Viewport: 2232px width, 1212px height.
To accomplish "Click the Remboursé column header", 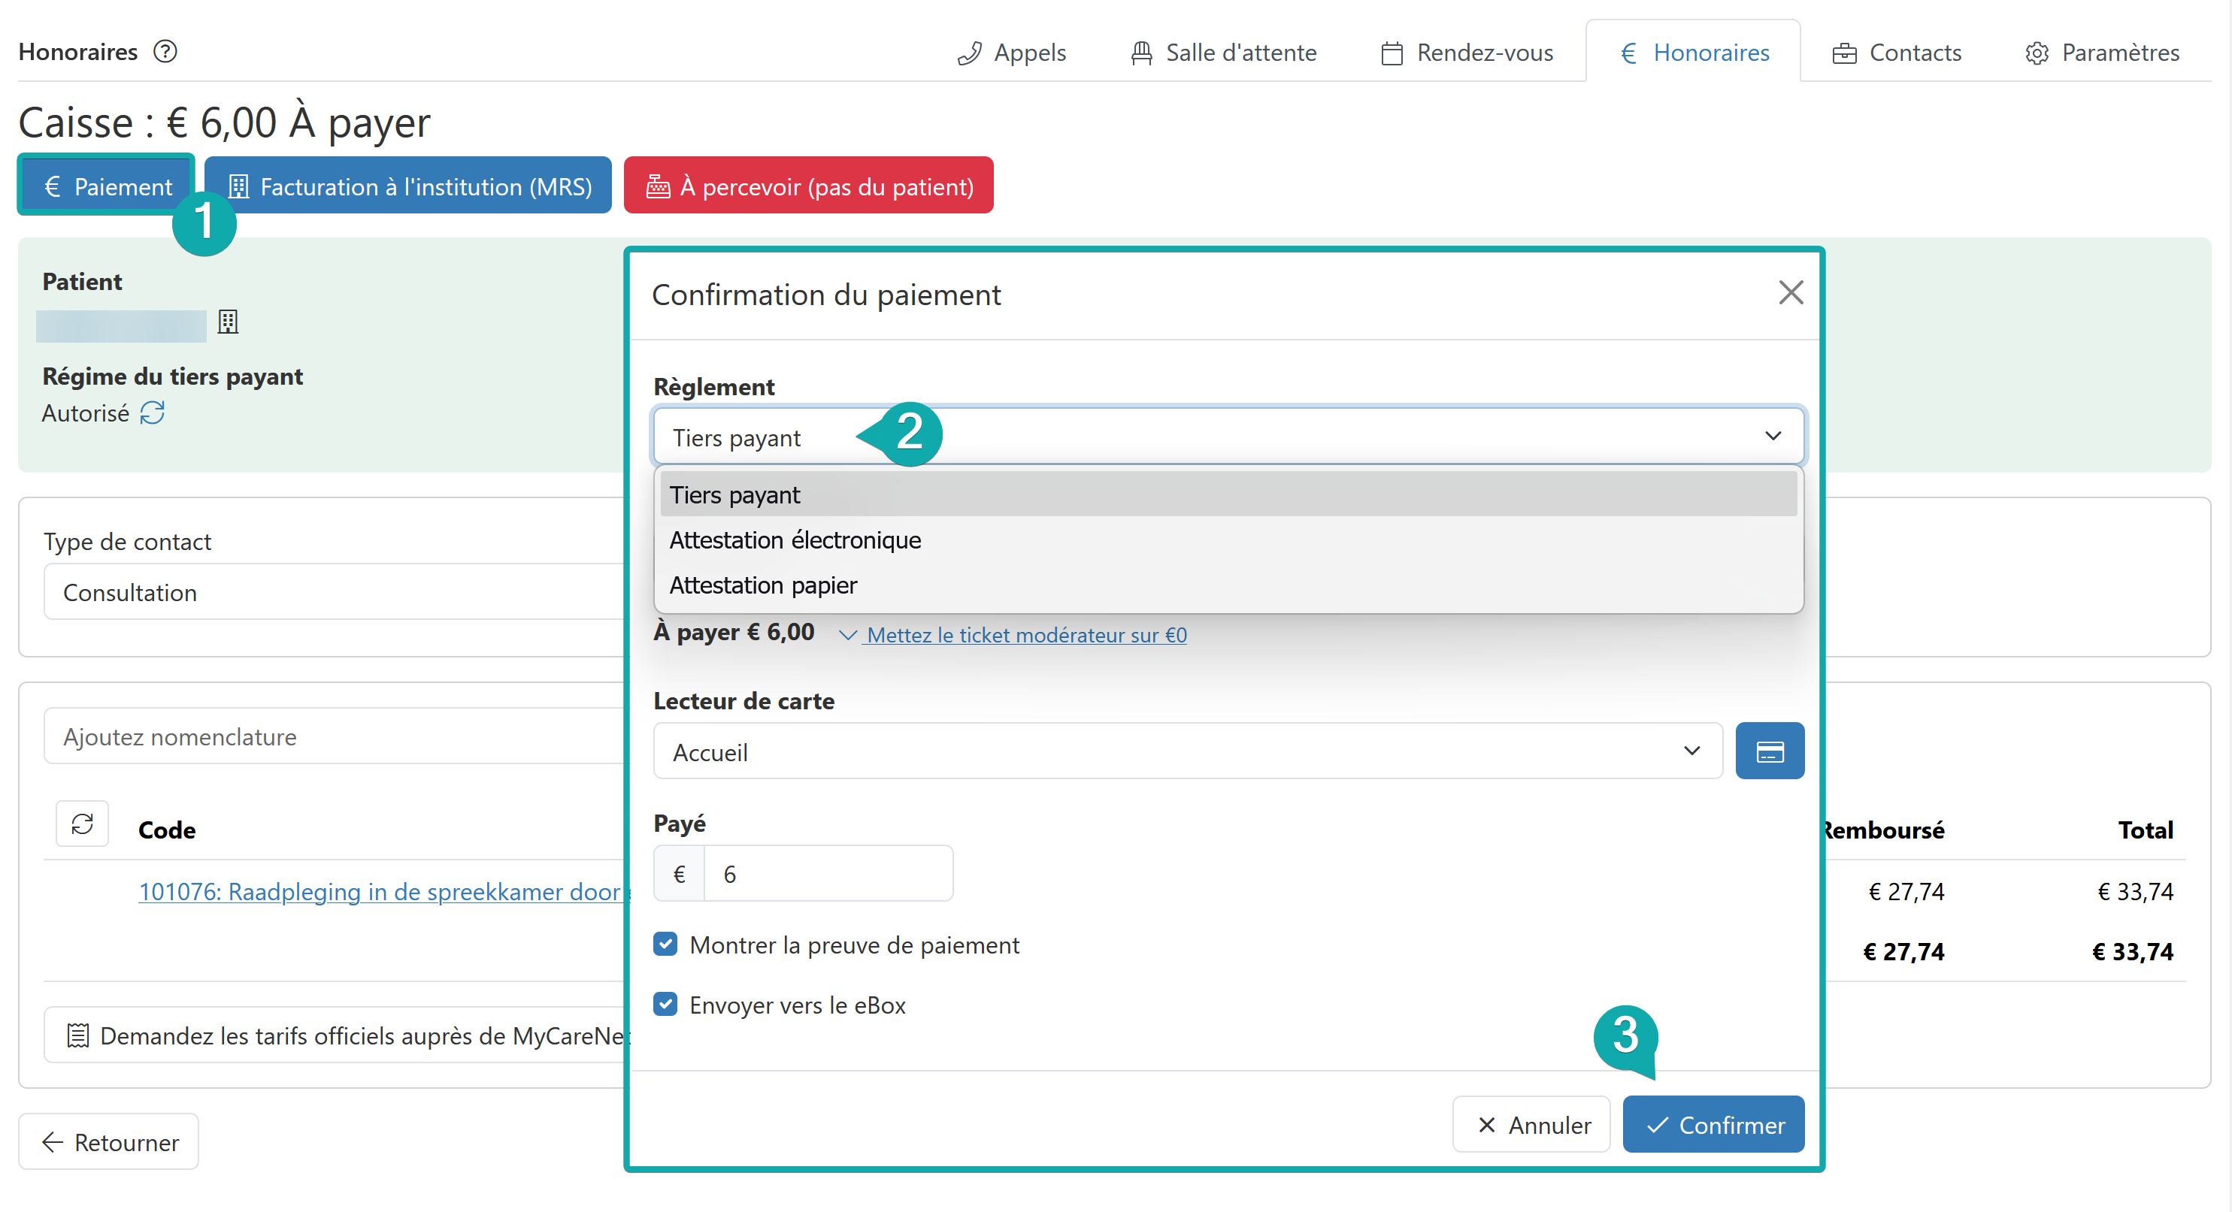I will tap(1884, 830).
